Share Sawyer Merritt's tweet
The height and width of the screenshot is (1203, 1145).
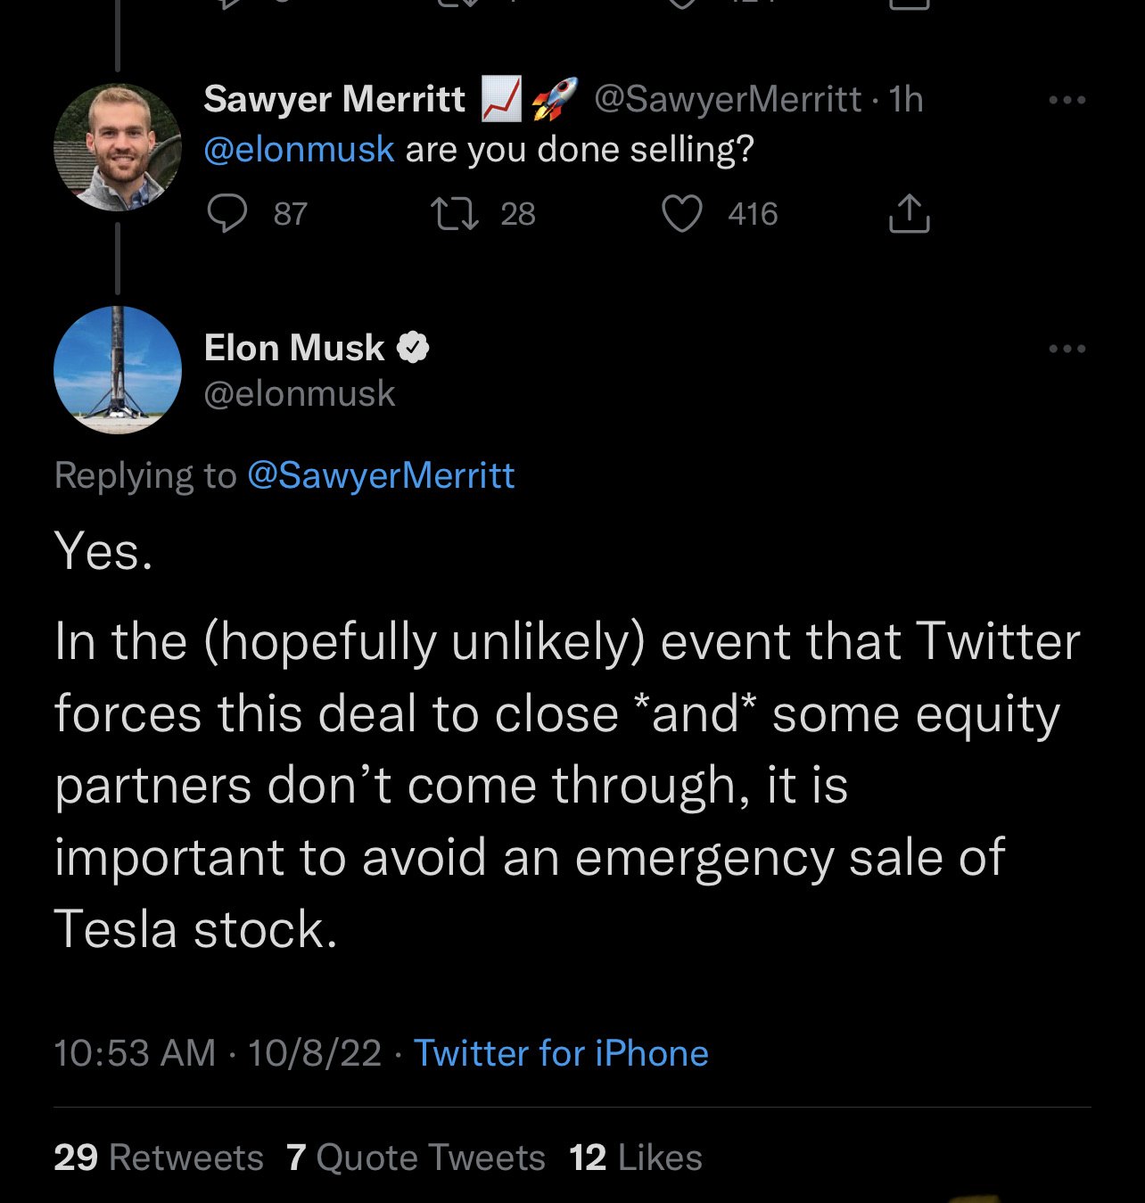[909, 214]
